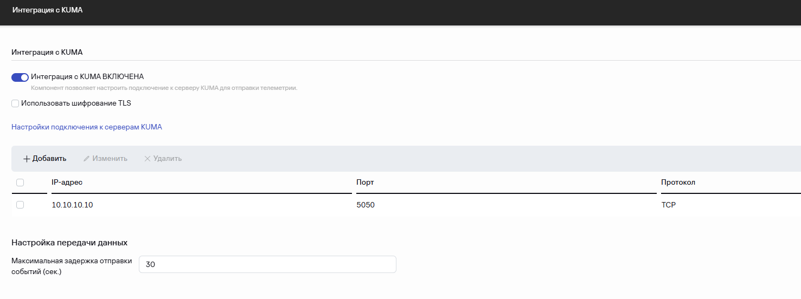This screenshot has width=801, height=299.
Task: Click the Максимальная задержка отправки событий label
Action: (x=72, y=266)
